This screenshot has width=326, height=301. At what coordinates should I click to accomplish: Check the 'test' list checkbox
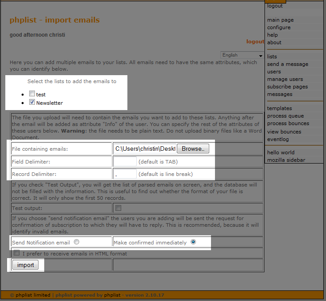[x=32, y=94]
